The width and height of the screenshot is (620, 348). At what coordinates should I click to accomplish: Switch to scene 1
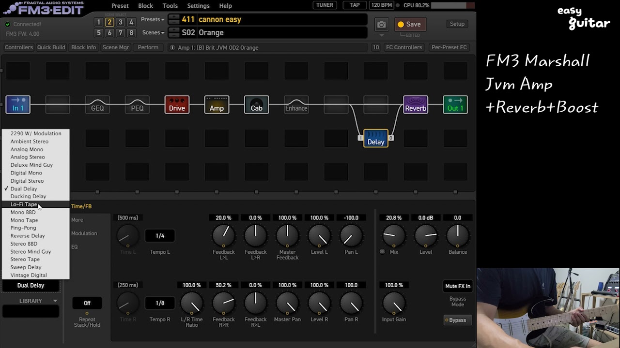pyautogui.click(x=99, y=22)
